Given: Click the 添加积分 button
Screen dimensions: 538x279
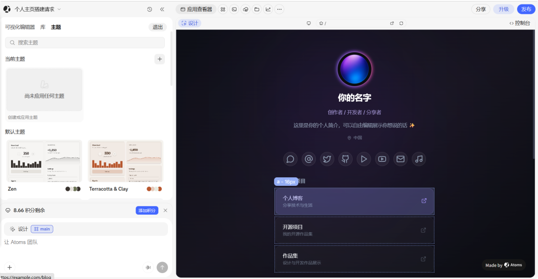Looking at the screenshot, I should coord(147,210).
